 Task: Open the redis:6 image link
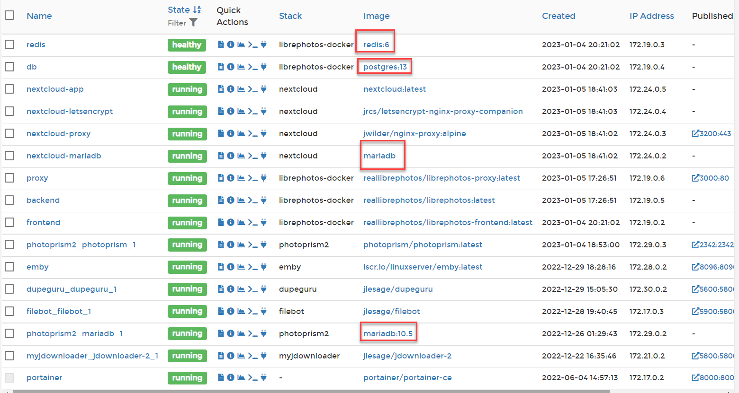click(376, 44)
